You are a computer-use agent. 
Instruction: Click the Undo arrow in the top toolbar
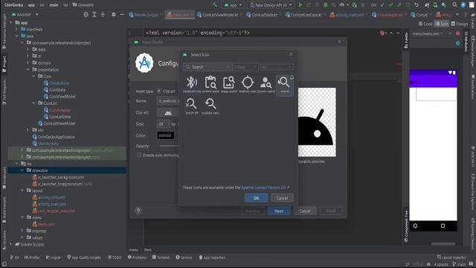coord(416,5)
